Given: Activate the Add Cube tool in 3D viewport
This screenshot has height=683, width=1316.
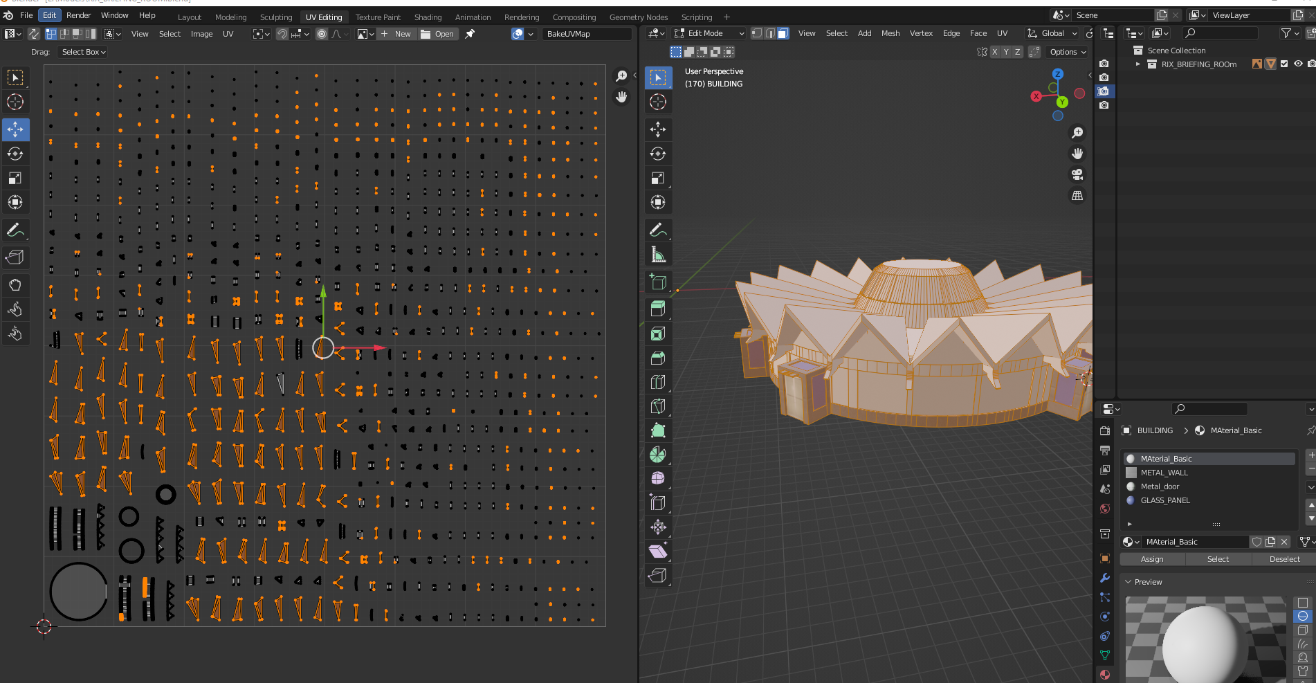Looking at the screenshot, I should click(658, 282).
